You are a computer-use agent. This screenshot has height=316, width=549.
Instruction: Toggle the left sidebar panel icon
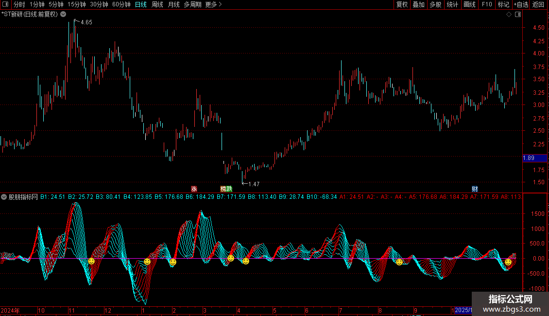[x=5, y=4]
